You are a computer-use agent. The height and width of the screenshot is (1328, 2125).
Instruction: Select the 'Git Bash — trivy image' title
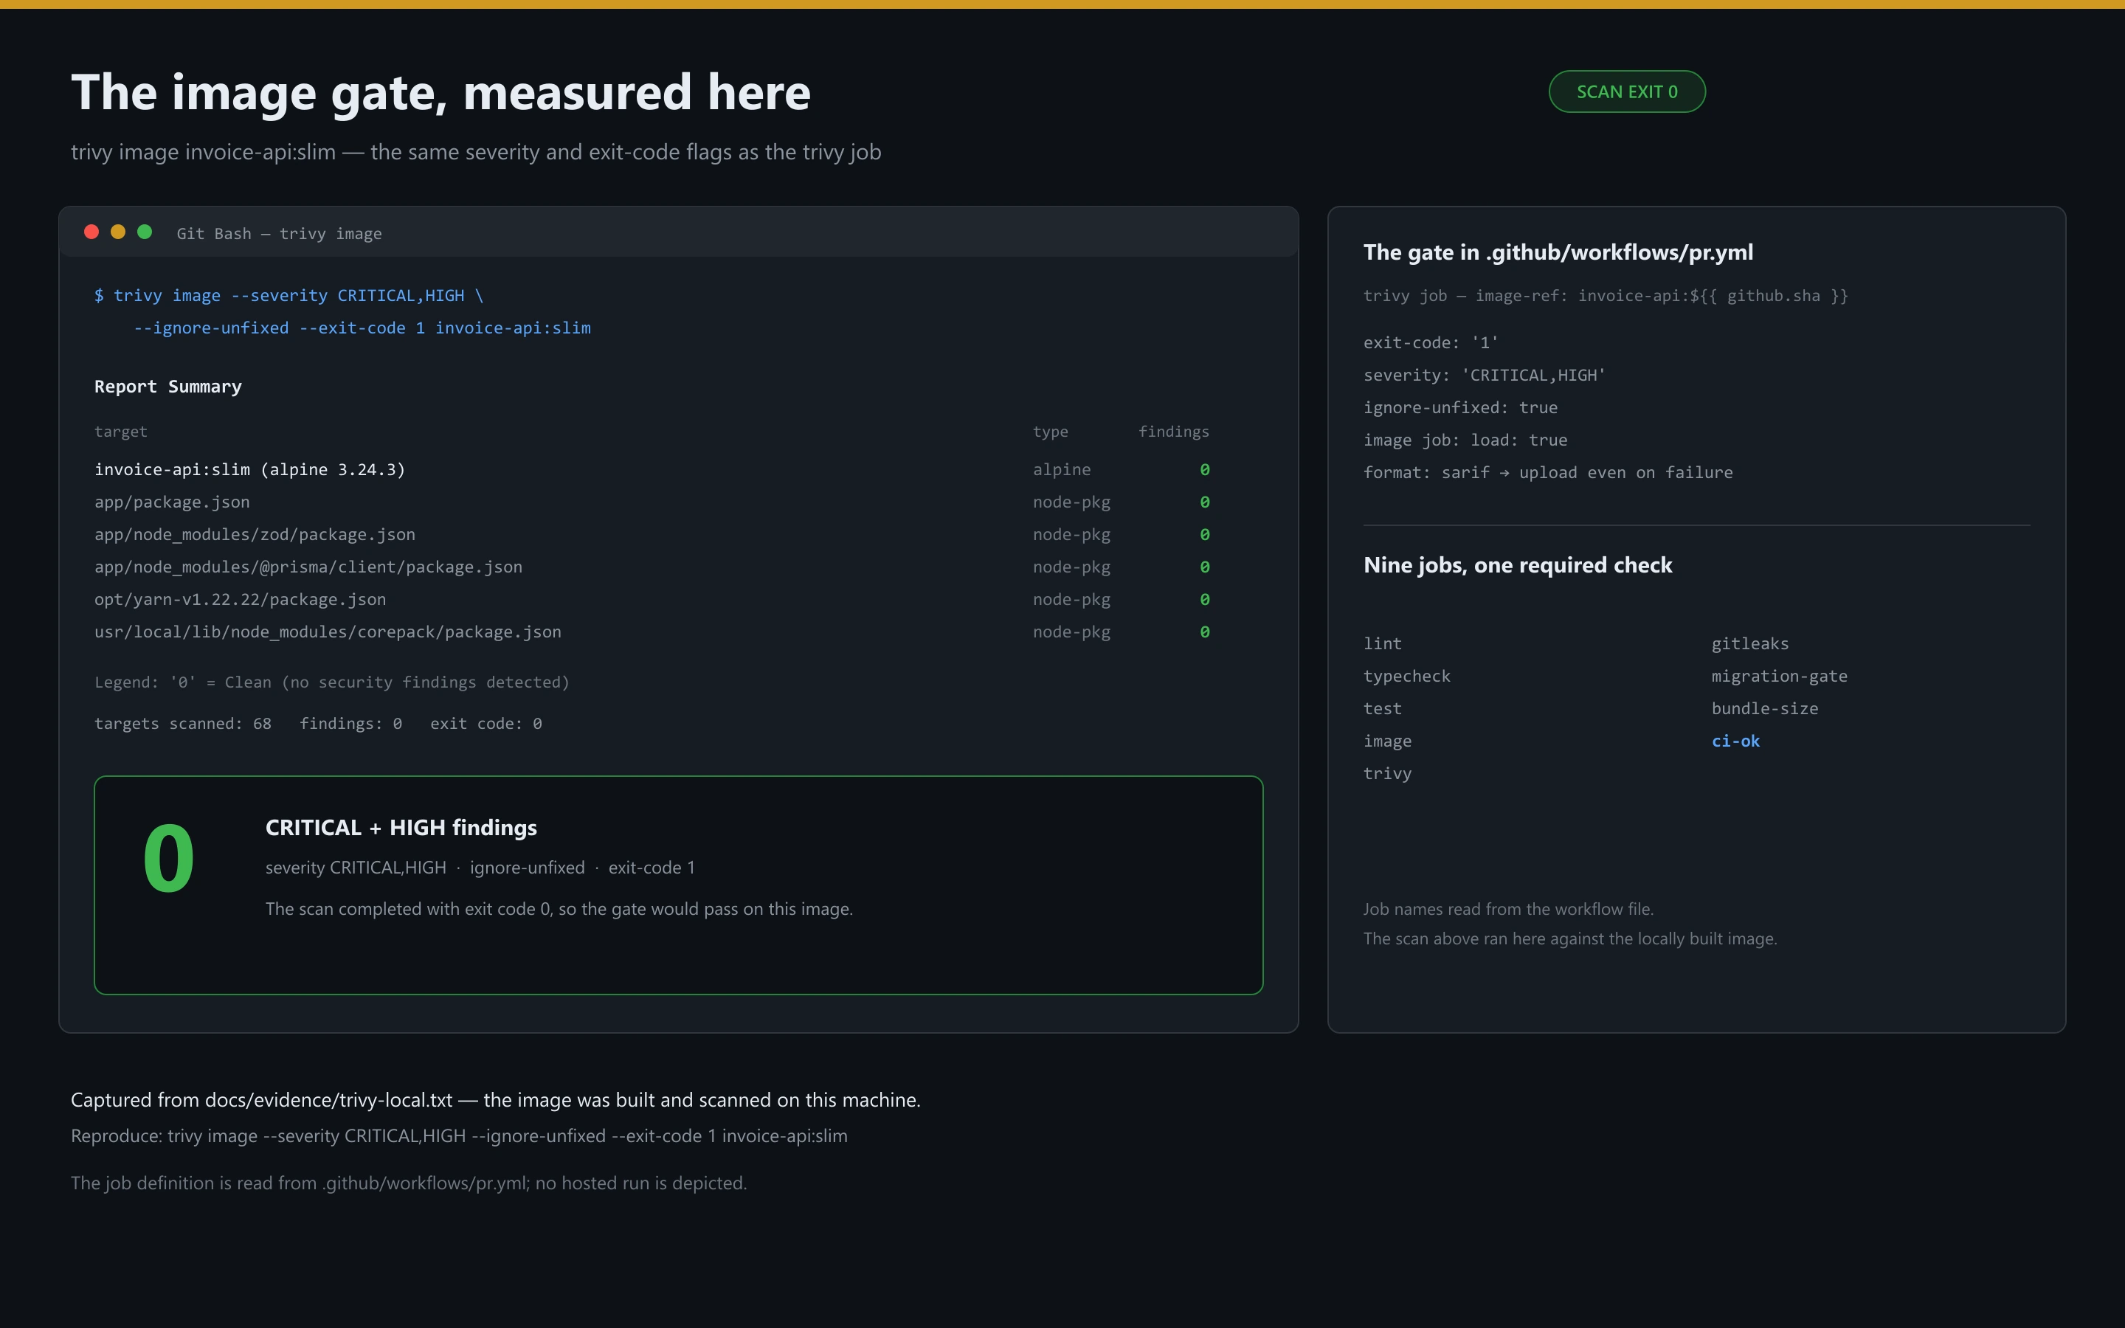point(279,234)
